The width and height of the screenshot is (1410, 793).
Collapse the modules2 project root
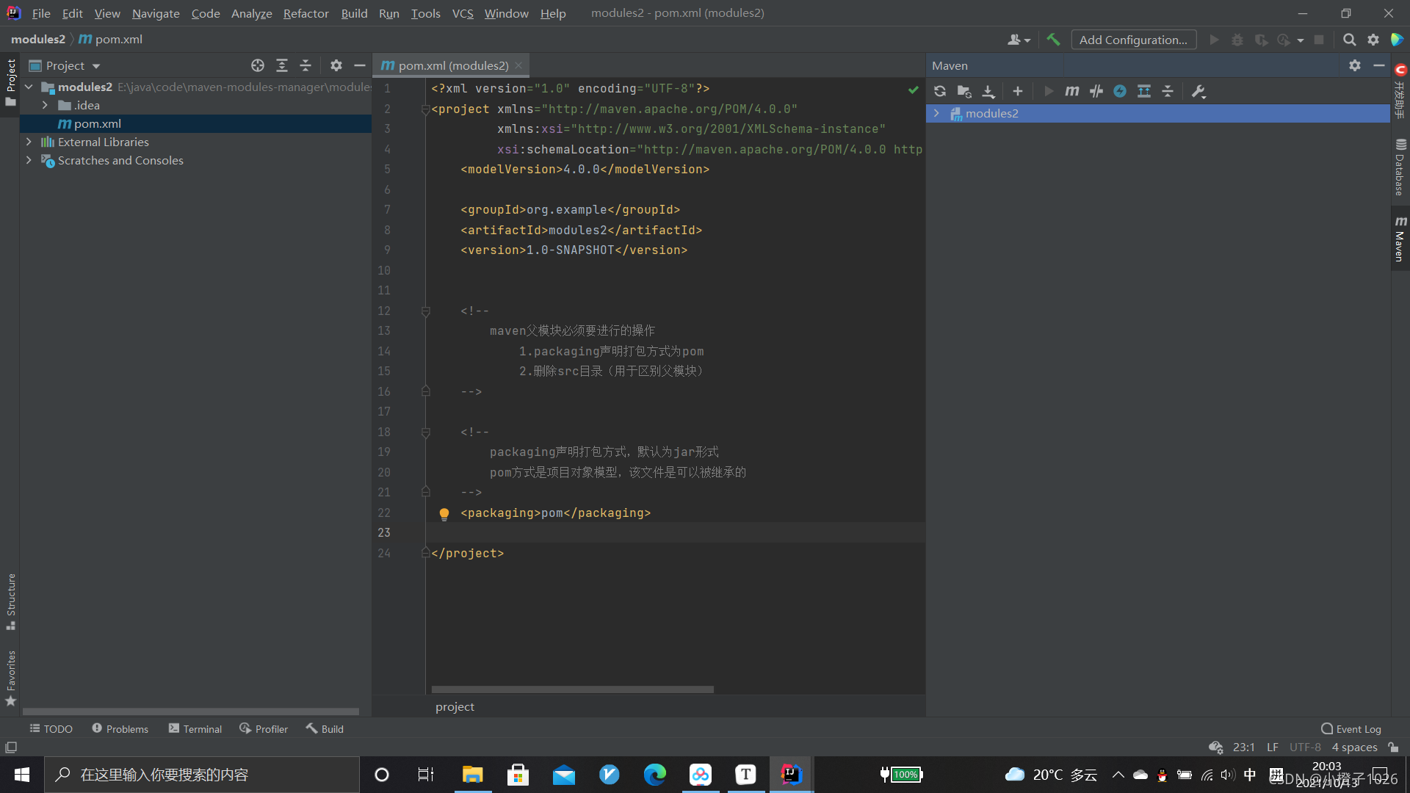coord(29,87)
